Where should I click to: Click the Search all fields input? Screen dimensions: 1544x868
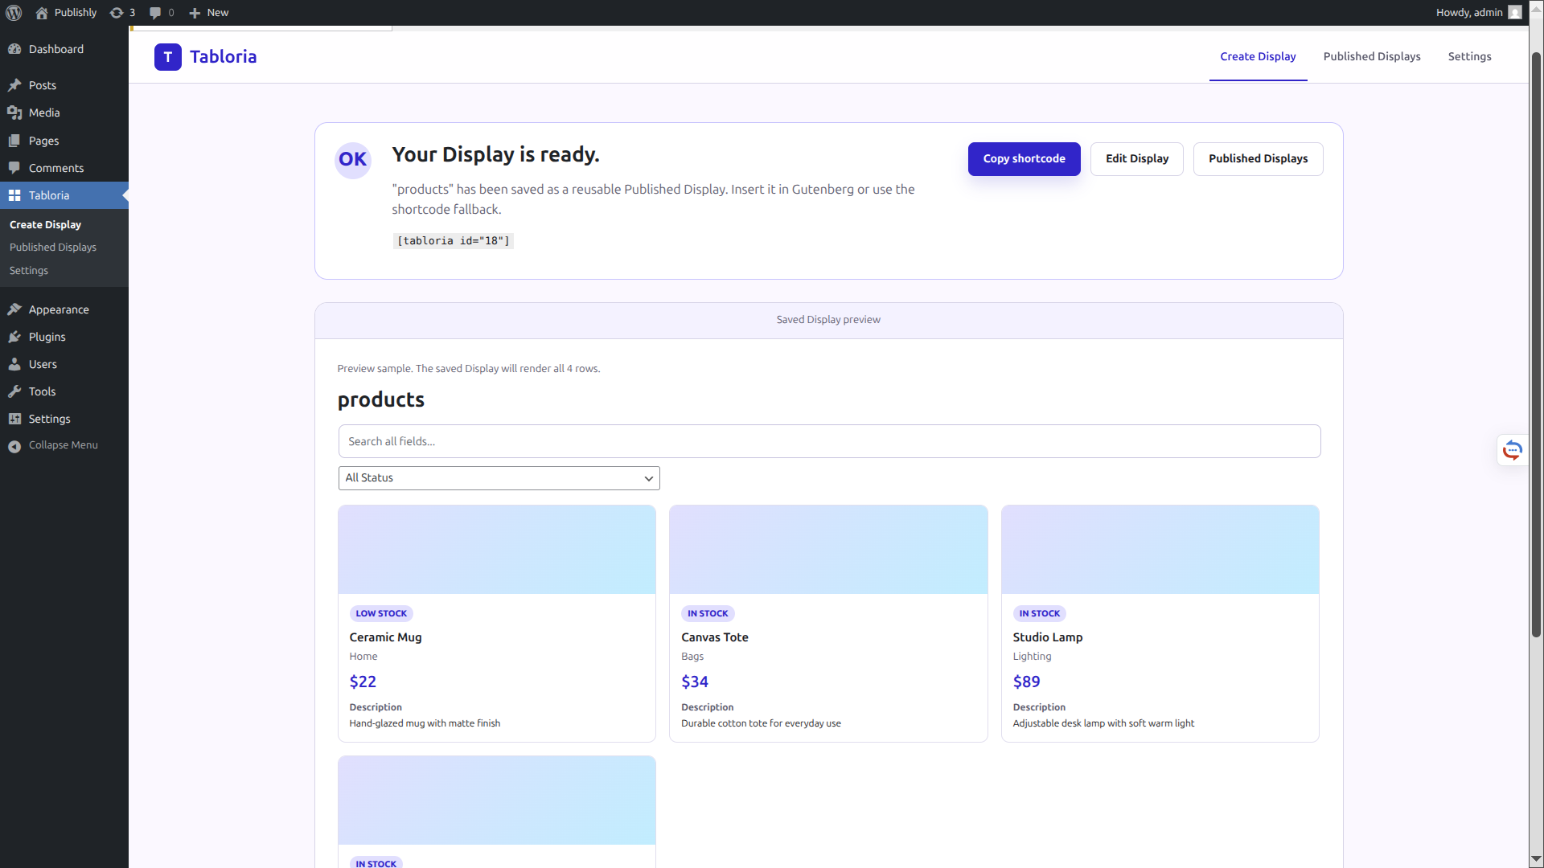click(829, 441)
